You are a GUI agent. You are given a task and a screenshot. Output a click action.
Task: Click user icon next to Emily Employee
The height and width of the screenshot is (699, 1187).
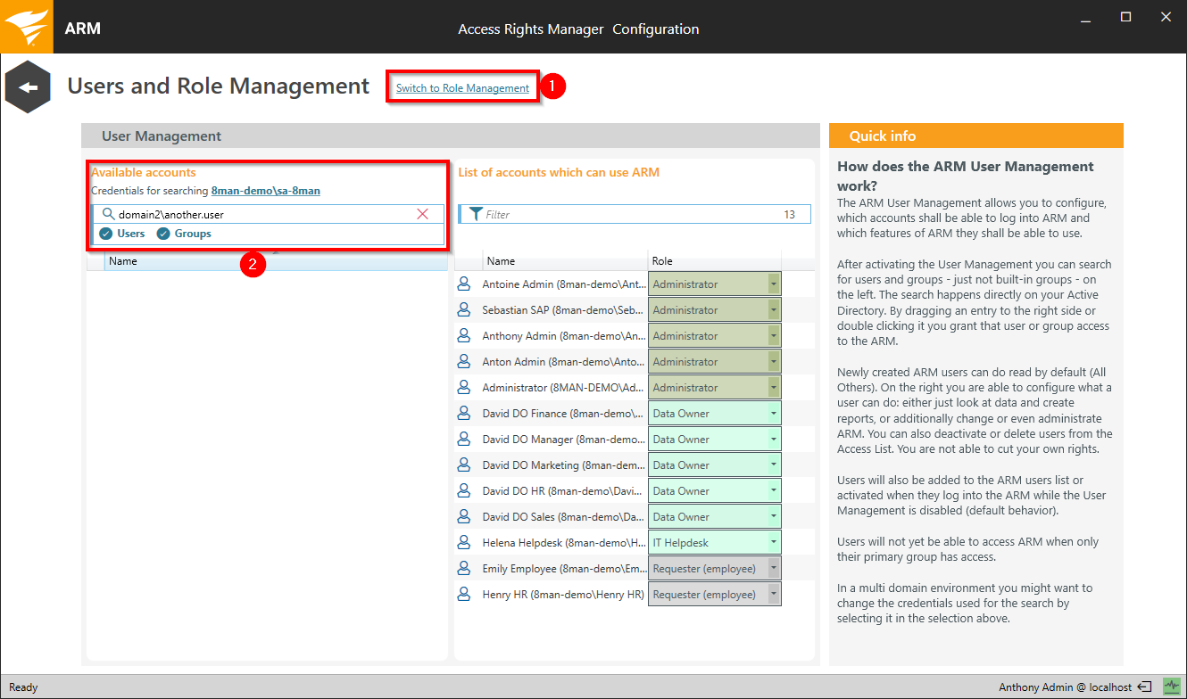pos(463,569)
